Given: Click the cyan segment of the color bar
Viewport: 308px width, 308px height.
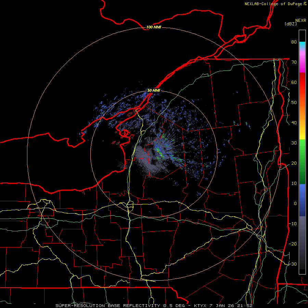Looking at the screenshot, I should (302, 45).
